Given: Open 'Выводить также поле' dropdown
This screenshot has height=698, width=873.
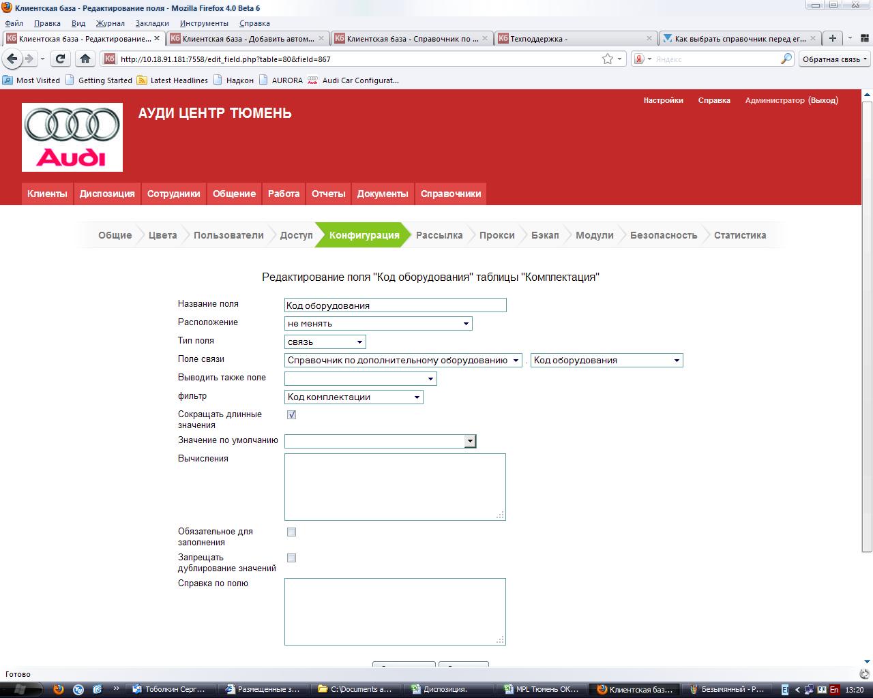Looking at the screenshot, I should click(x=360, y=379).
